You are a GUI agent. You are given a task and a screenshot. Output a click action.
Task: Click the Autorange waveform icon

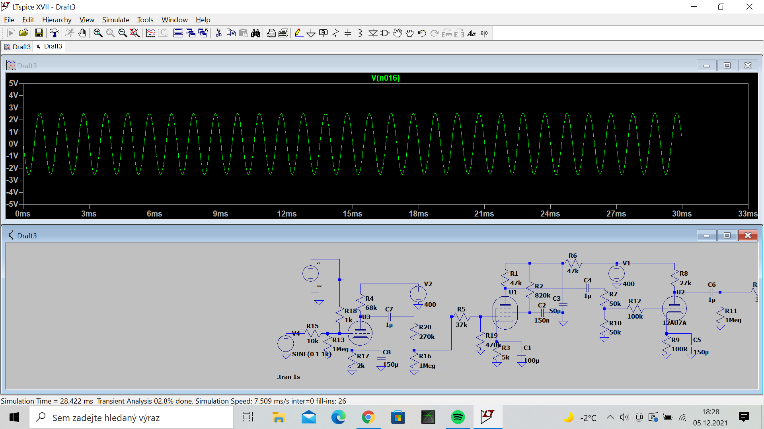[150, 33]
